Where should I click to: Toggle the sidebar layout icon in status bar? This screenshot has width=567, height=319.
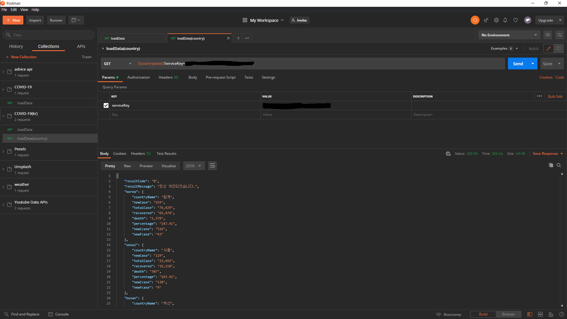pyautogui.click(x=530, y=314)
